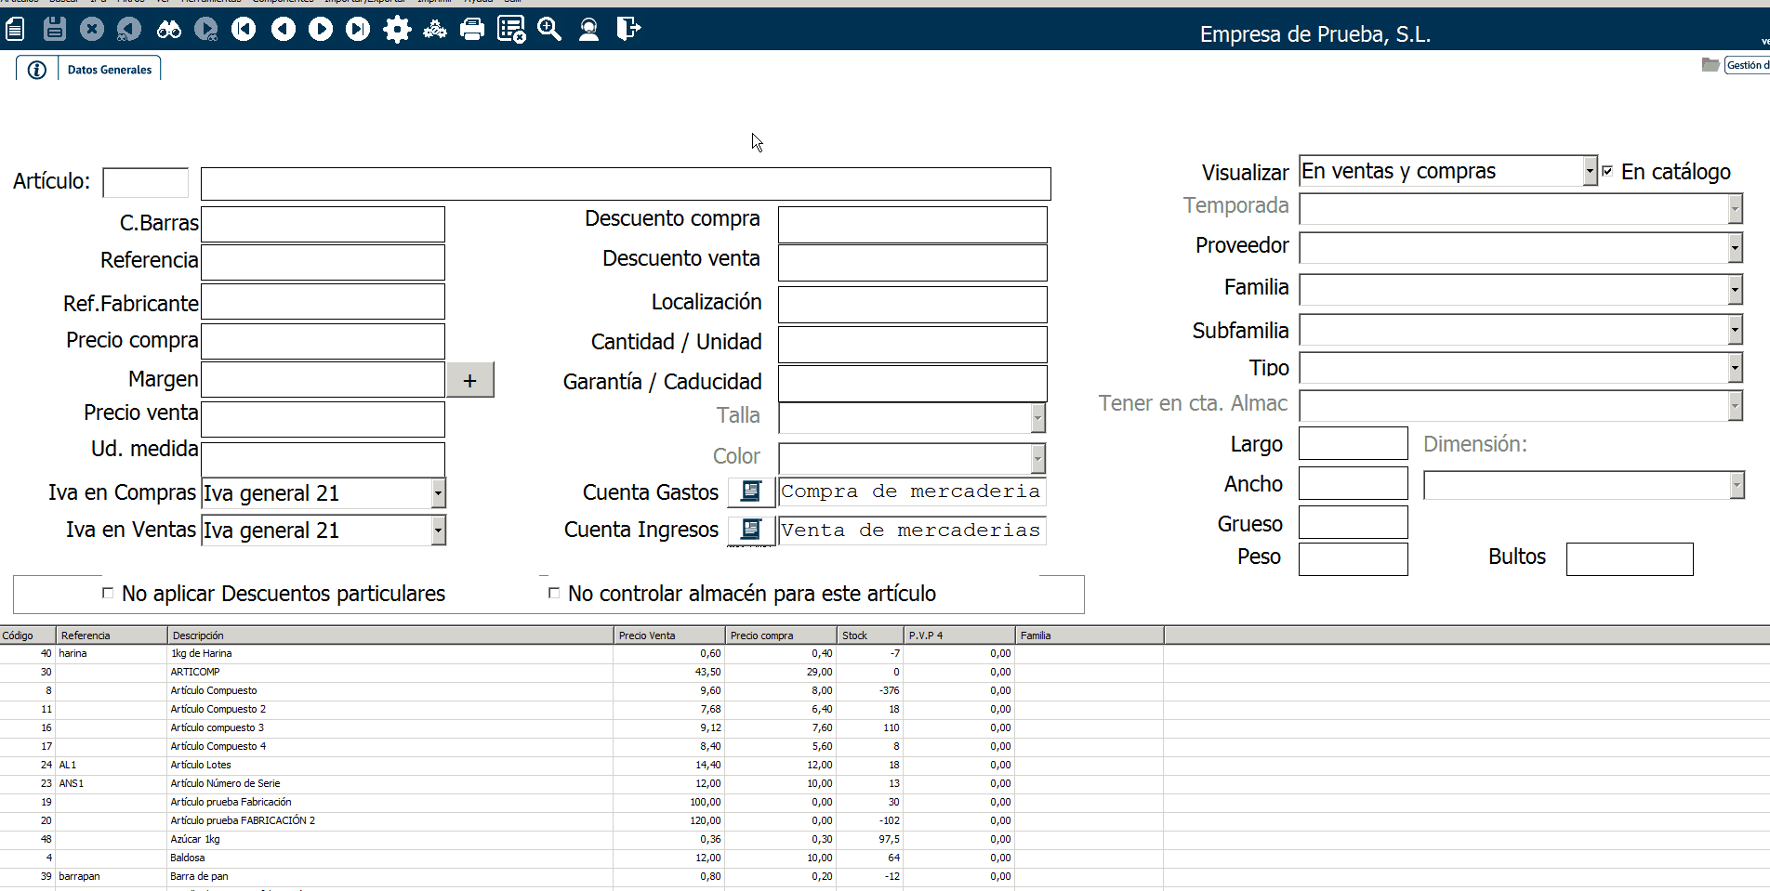The image size is (1770, 891).
Task: Click the binoculars search icon
Action: [168, 30]
